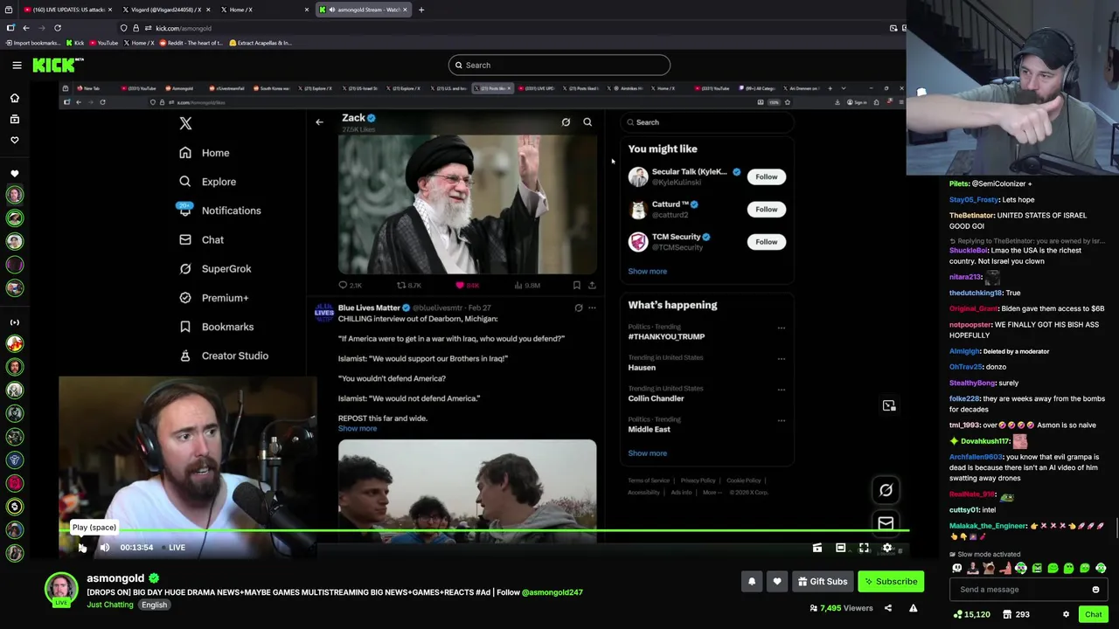The height and width of the screenshot is (629, 1119).
Task: Click the green Subscribe button
Action: [890, 582]
